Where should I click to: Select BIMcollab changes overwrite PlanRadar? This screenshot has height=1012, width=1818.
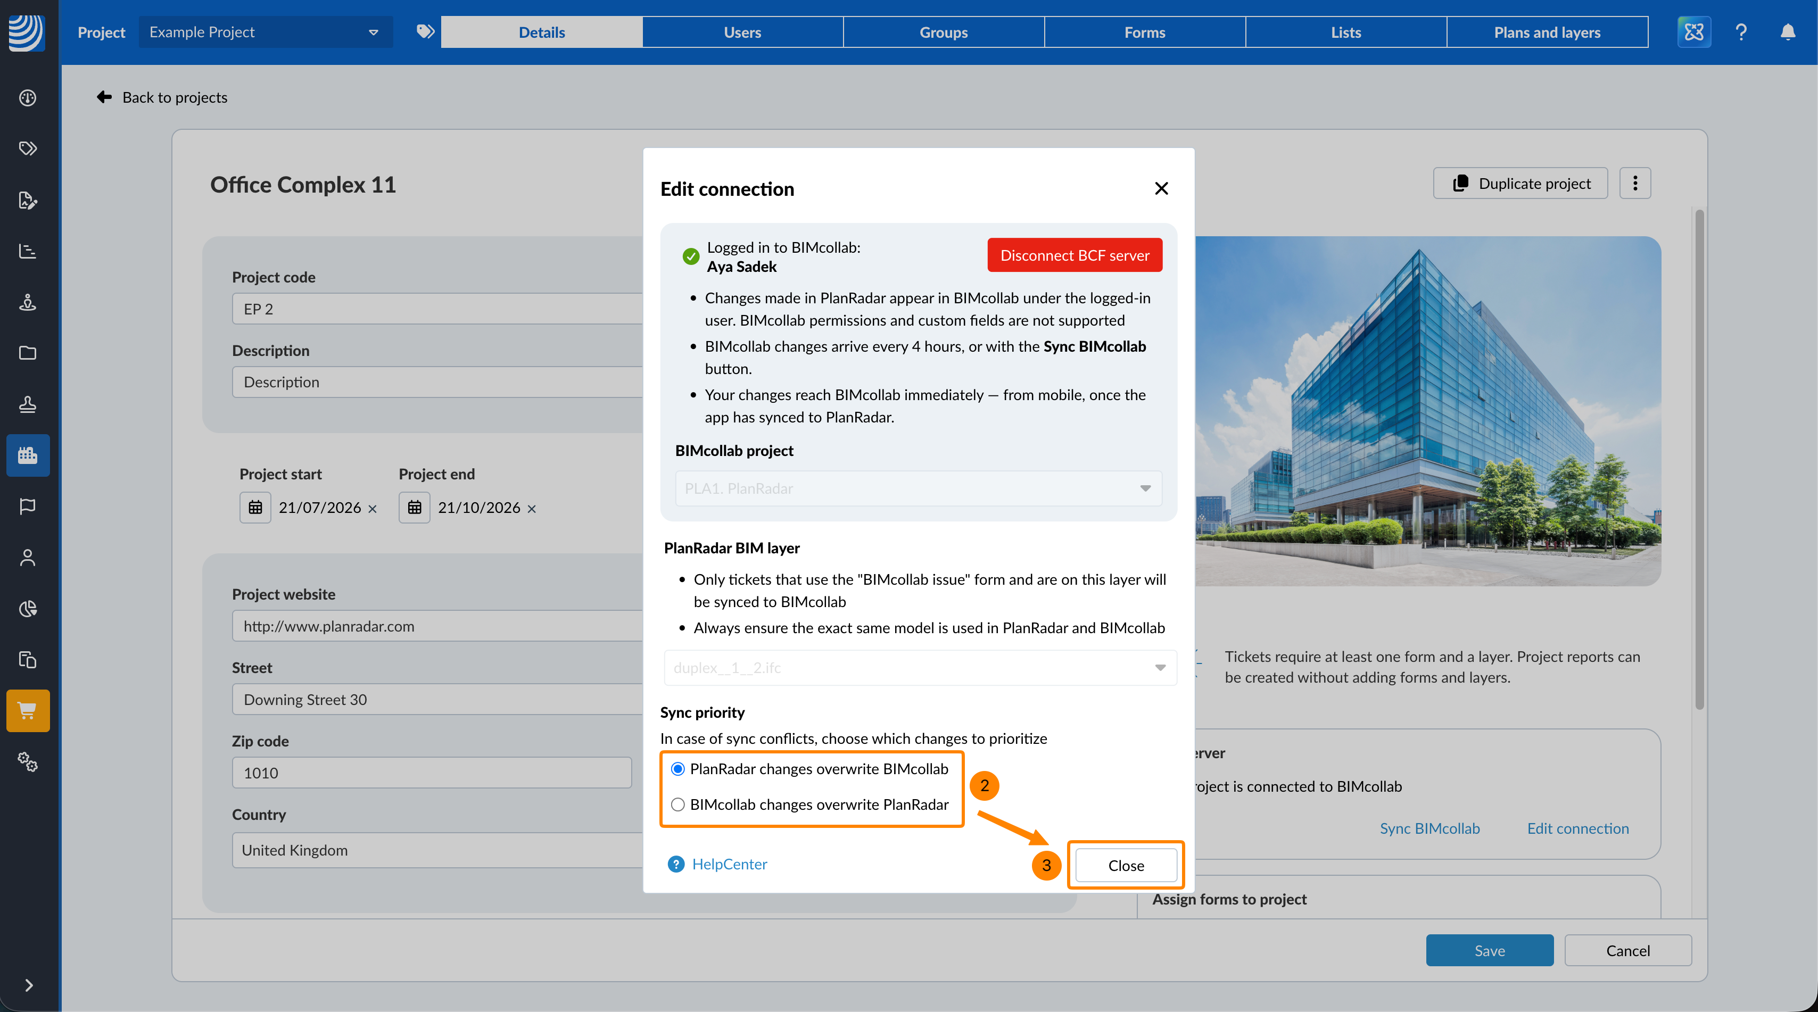point(678,804)
